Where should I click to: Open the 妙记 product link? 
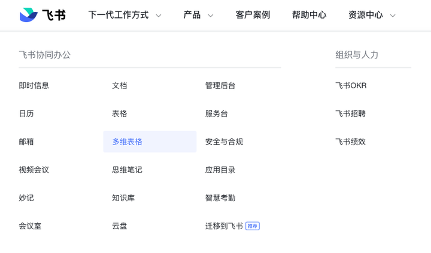pyautogui.click(x=26, y=198)
